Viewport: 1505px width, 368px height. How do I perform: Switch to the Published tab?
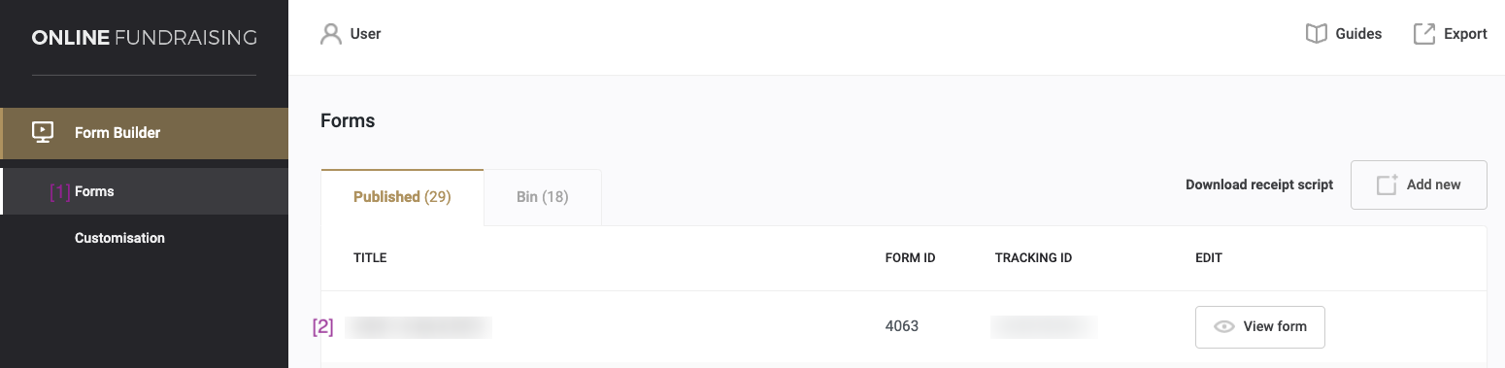[x=402, y=197]
